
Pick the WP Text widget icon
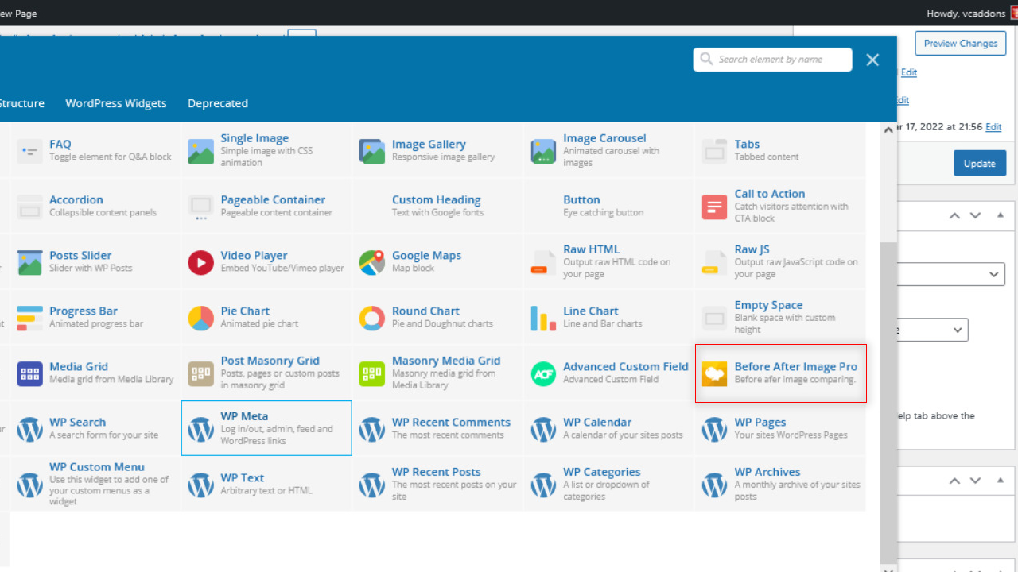(x=200, y=485)
